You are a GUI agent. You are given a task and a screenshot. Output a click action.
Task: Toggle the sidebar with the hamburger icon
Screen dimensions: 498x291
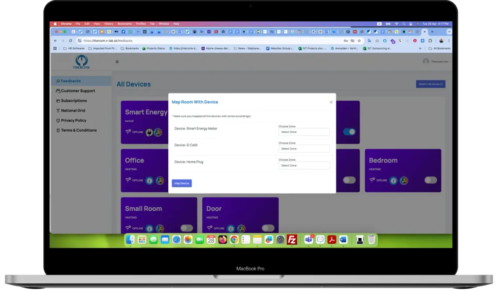click(x=117, y=62)
